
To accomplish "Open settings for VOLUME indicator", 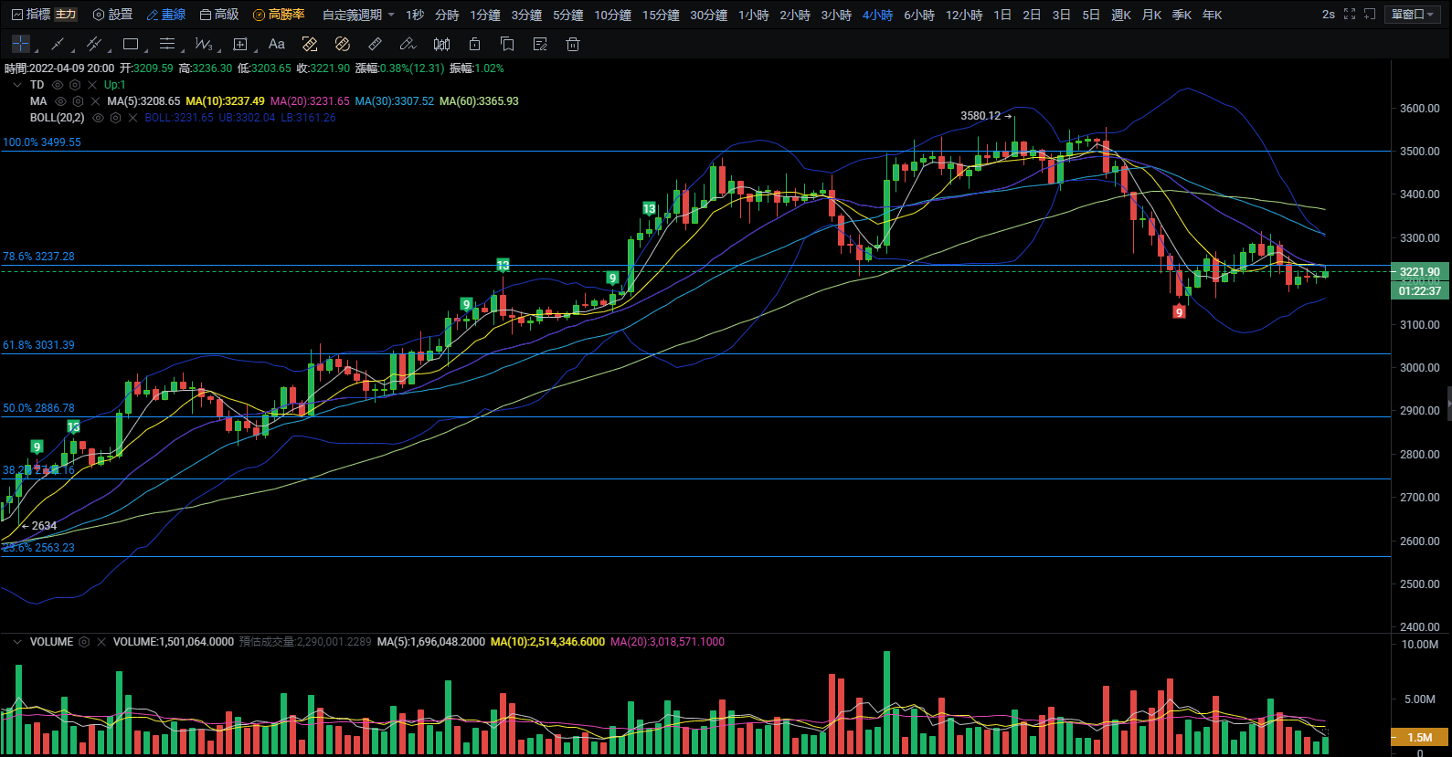I will pos(84,642).
